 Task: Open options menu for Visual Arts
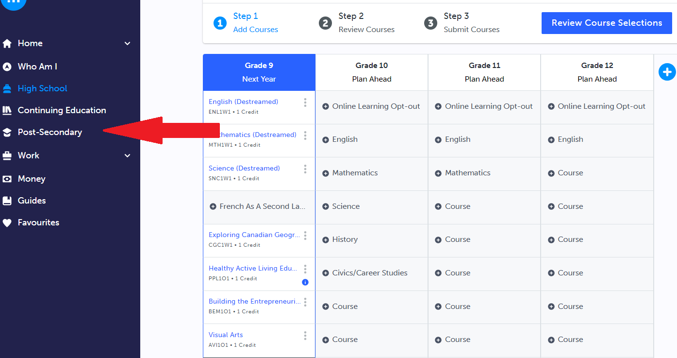tap(305, 336)
